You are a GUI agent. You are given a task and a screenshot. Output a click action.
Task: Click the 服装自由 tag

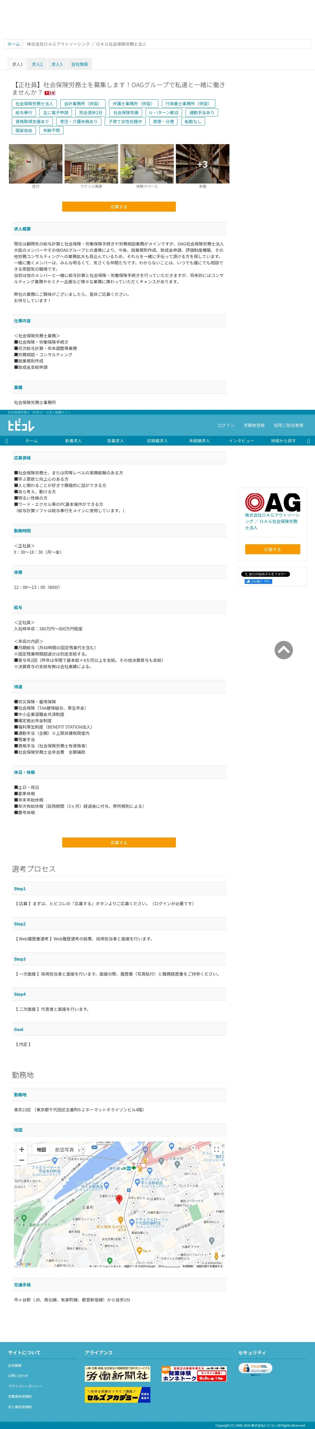pyautogui.click(x=24, y=130)
